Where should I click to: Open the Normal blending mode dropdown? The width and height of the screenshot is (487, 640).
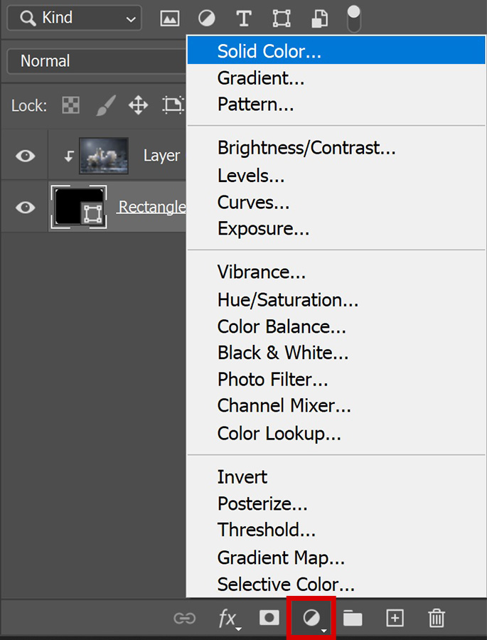(97, 61)
